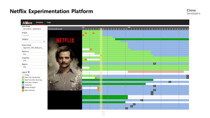The image size is (210, 118).
Task: Click the first Batch Allocate marker under Feb 13
Action: (x=86, y=33)
